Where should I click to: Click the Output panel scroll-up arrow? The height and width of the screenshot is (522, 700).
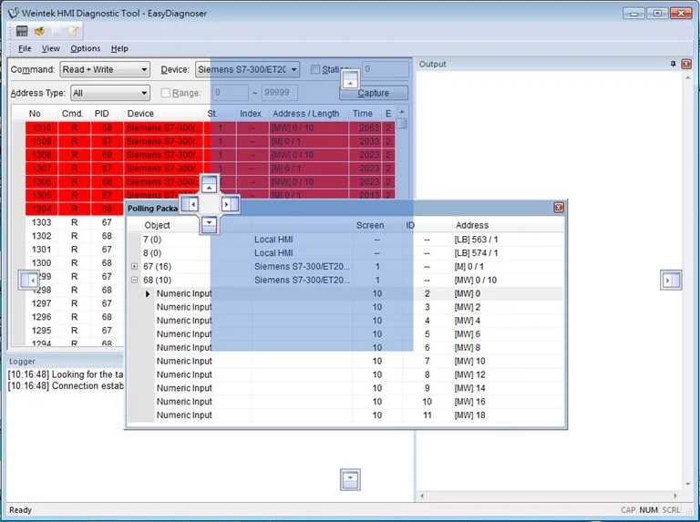point(688,77)
